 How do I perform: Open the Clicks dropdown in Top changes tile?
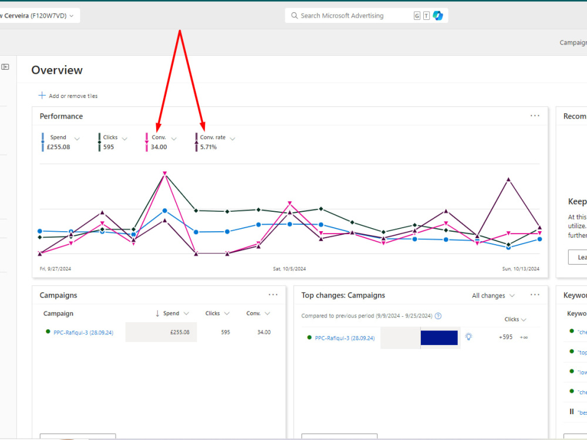(515, 319)
